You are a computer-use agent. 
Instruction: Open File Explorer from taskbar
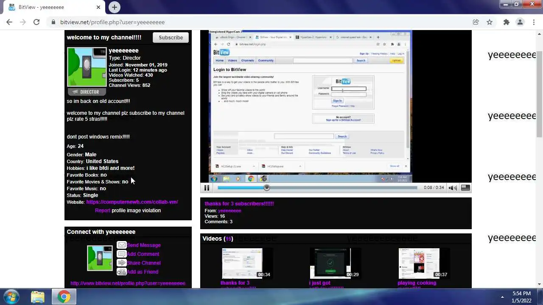click(x=38, y=297)
